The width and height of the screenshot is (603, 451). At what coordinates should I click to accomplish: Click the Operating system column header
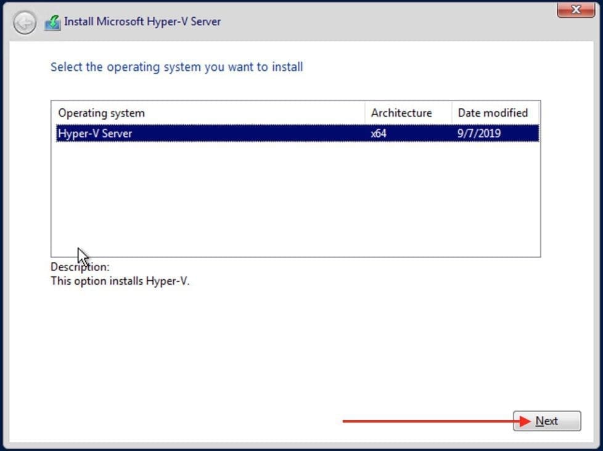(x=102, y=113)
